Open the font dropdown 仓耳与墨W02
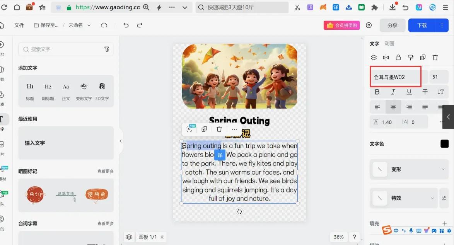This screenshot has width=454, height=245. (x=396, y=77)
